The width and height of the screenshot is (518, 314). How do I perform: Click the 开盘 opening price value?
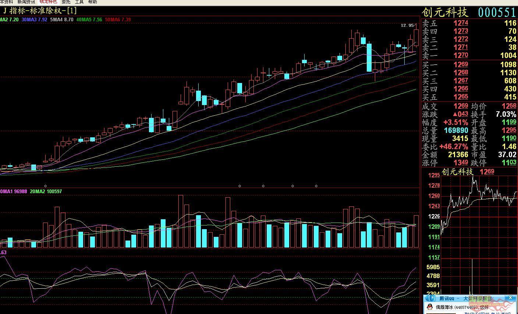(x=509, y=122)
